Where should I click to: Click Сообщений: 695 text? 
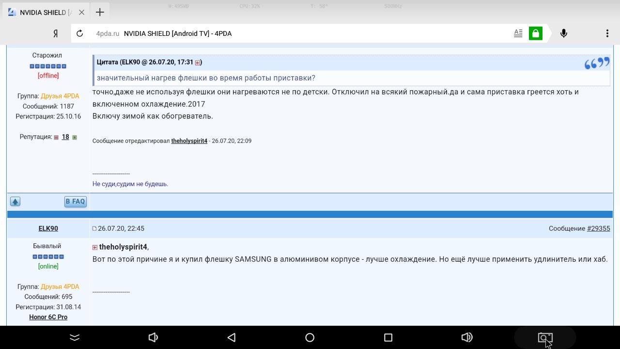[x=48, y=297]
